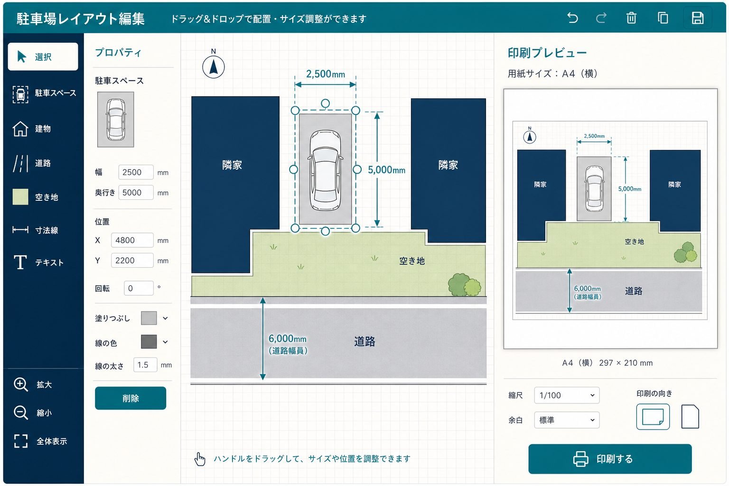The height and width of the screenshot is (486, 729).
Task: Zoom in with 拡大
Action: click(x=33, y=384)
